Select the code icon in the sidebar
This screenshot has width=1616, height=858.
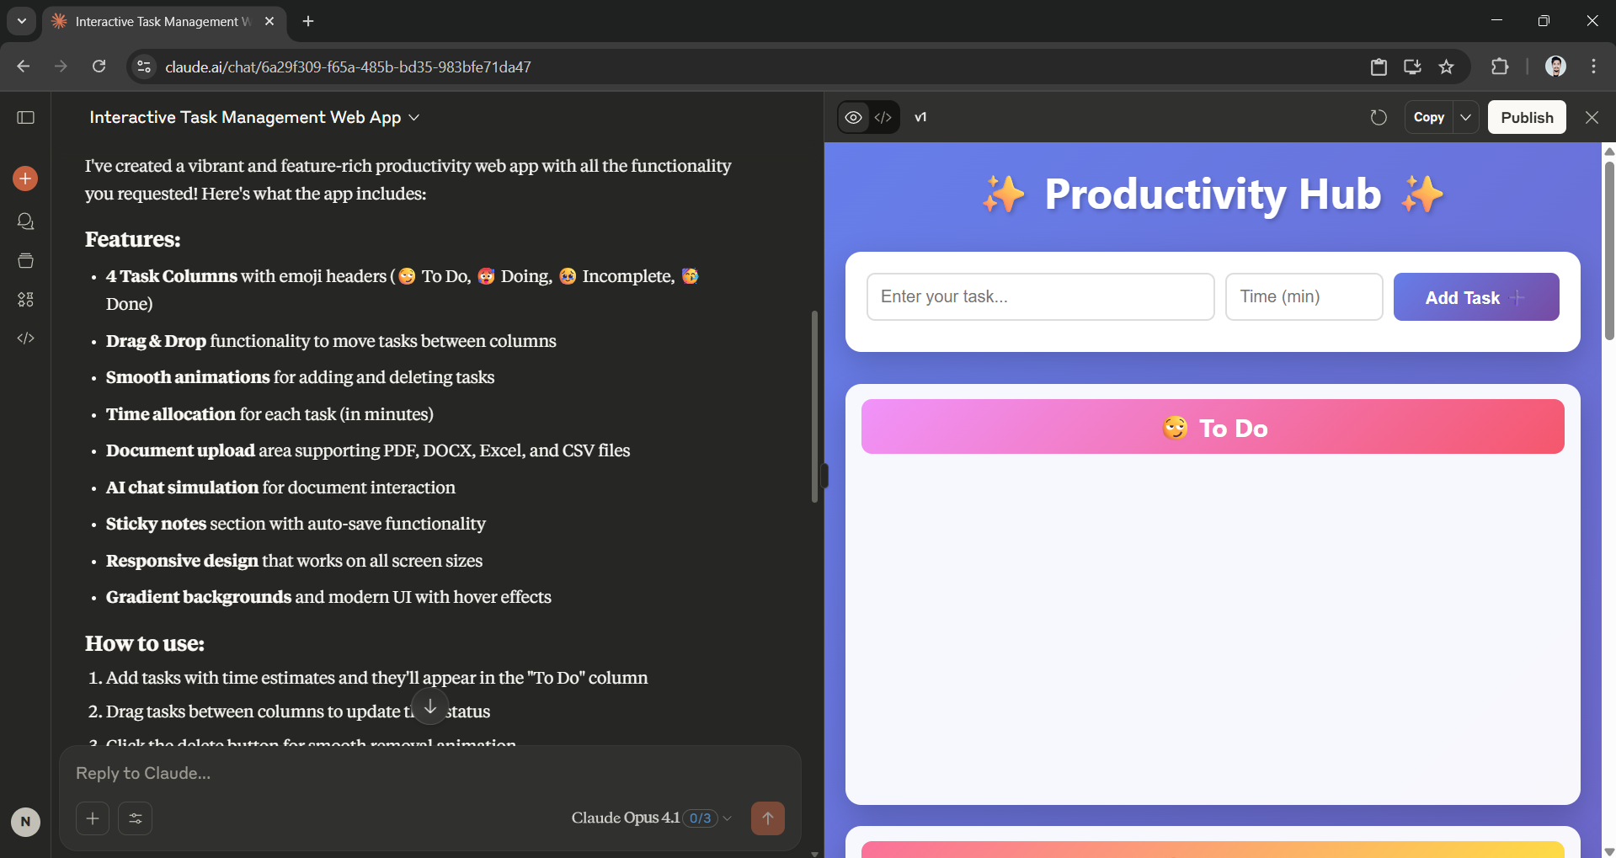(26, 338)
